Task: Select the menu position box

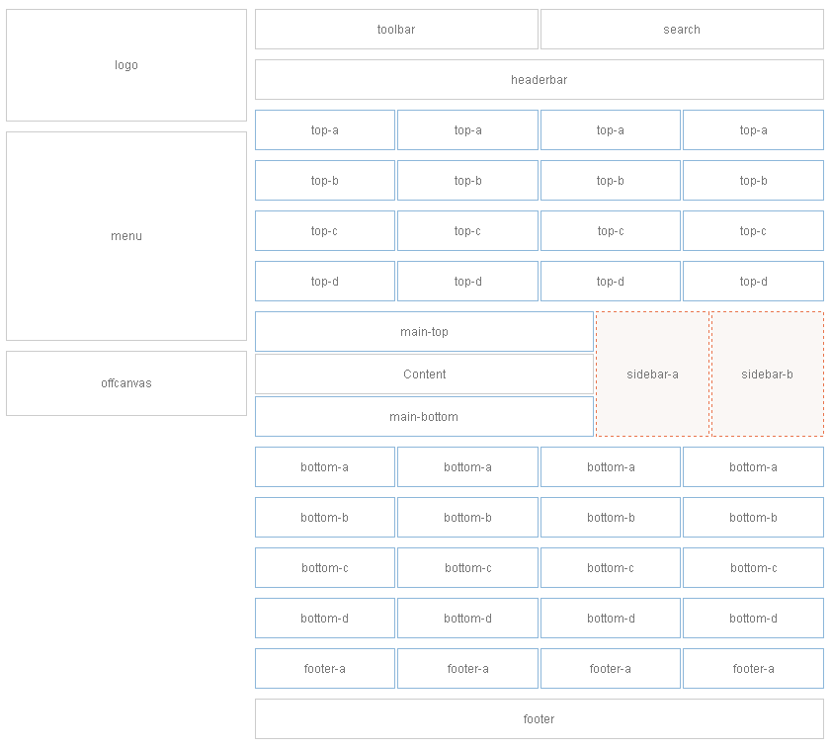Action: pyautogui.click(x=126, y=236)
